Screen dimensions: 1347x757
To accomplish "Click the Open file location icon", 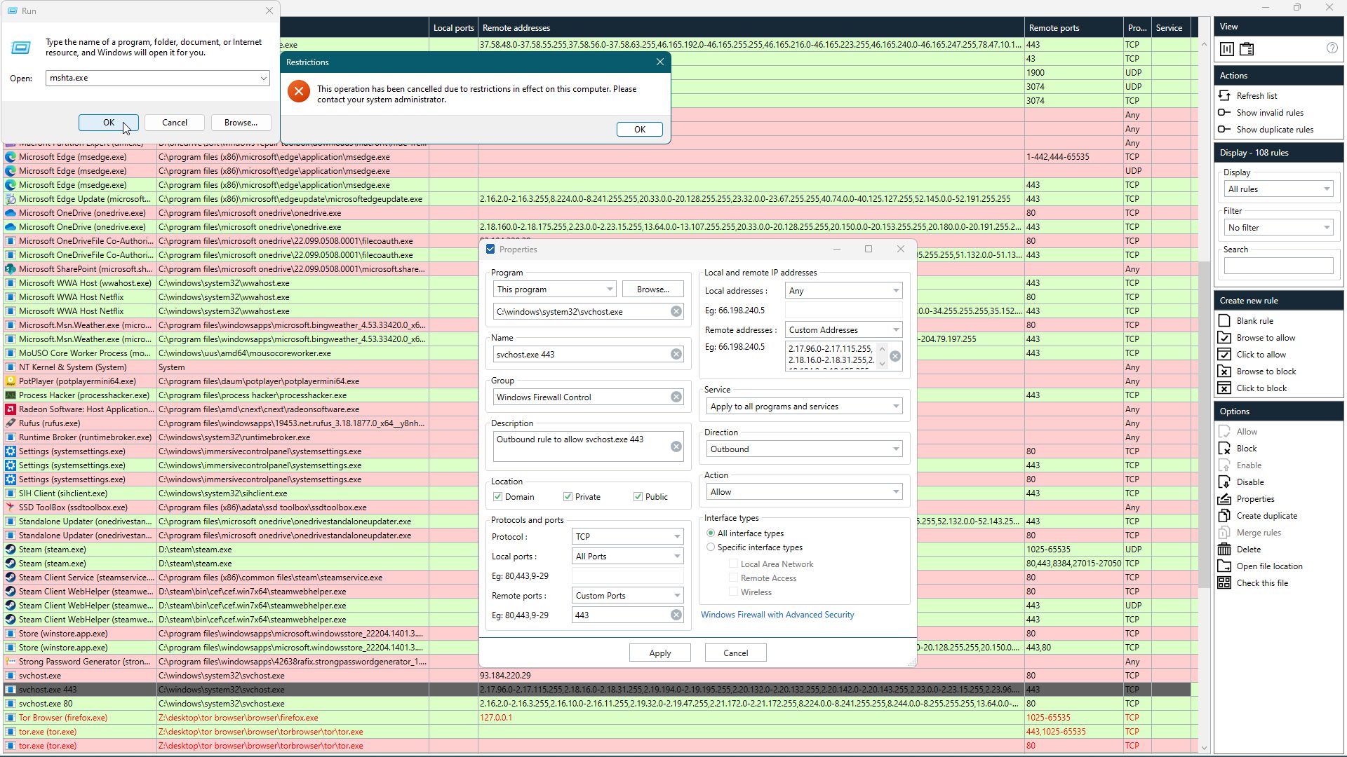I will (1224, 566).
